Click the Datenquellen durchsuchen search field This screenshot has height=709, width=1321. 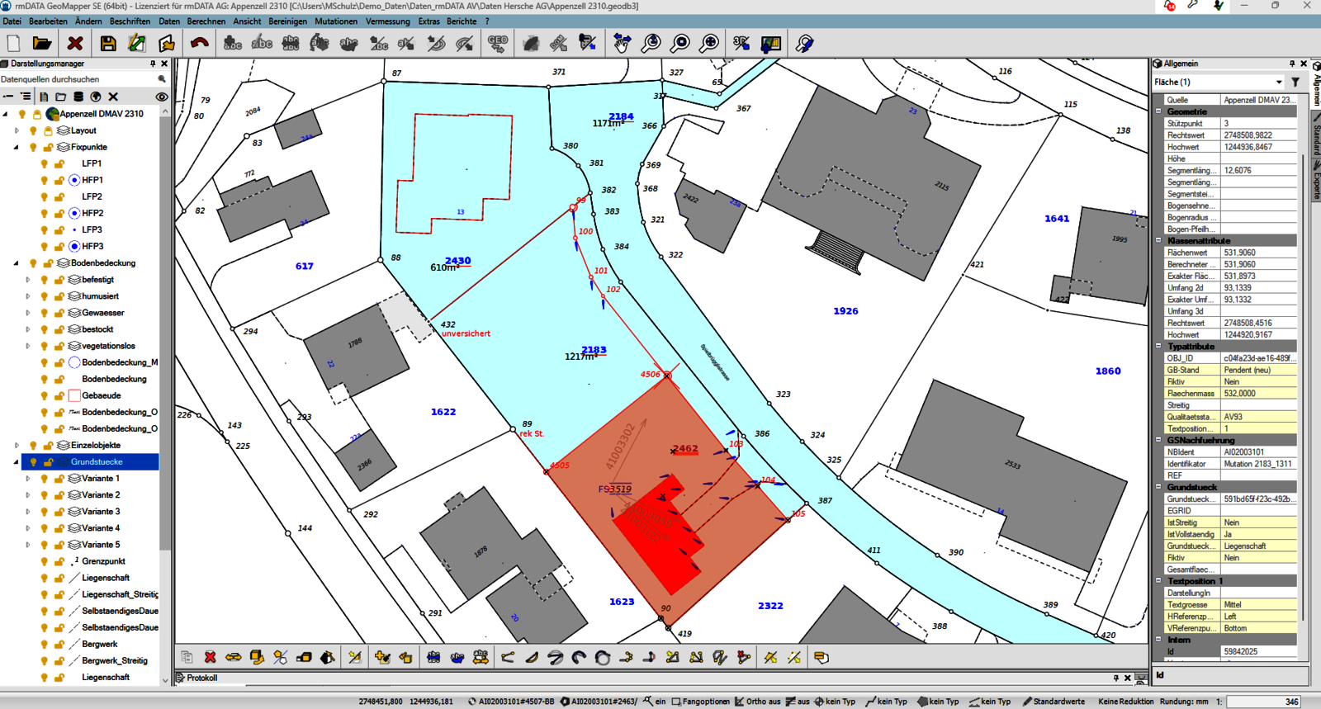point(78,79)
